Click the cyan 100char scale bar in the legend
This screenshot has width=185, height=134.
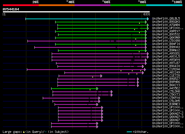[x=129, y=132]
